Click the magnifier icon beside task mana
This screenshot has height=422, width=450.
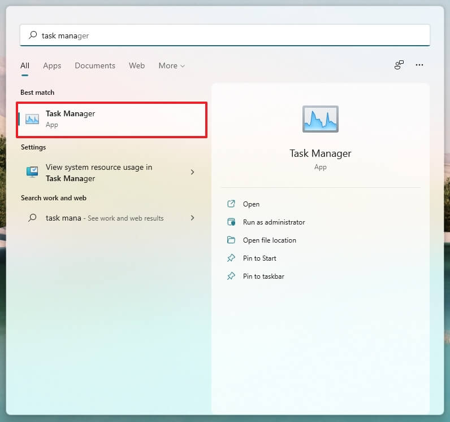(x=32, y=218)
